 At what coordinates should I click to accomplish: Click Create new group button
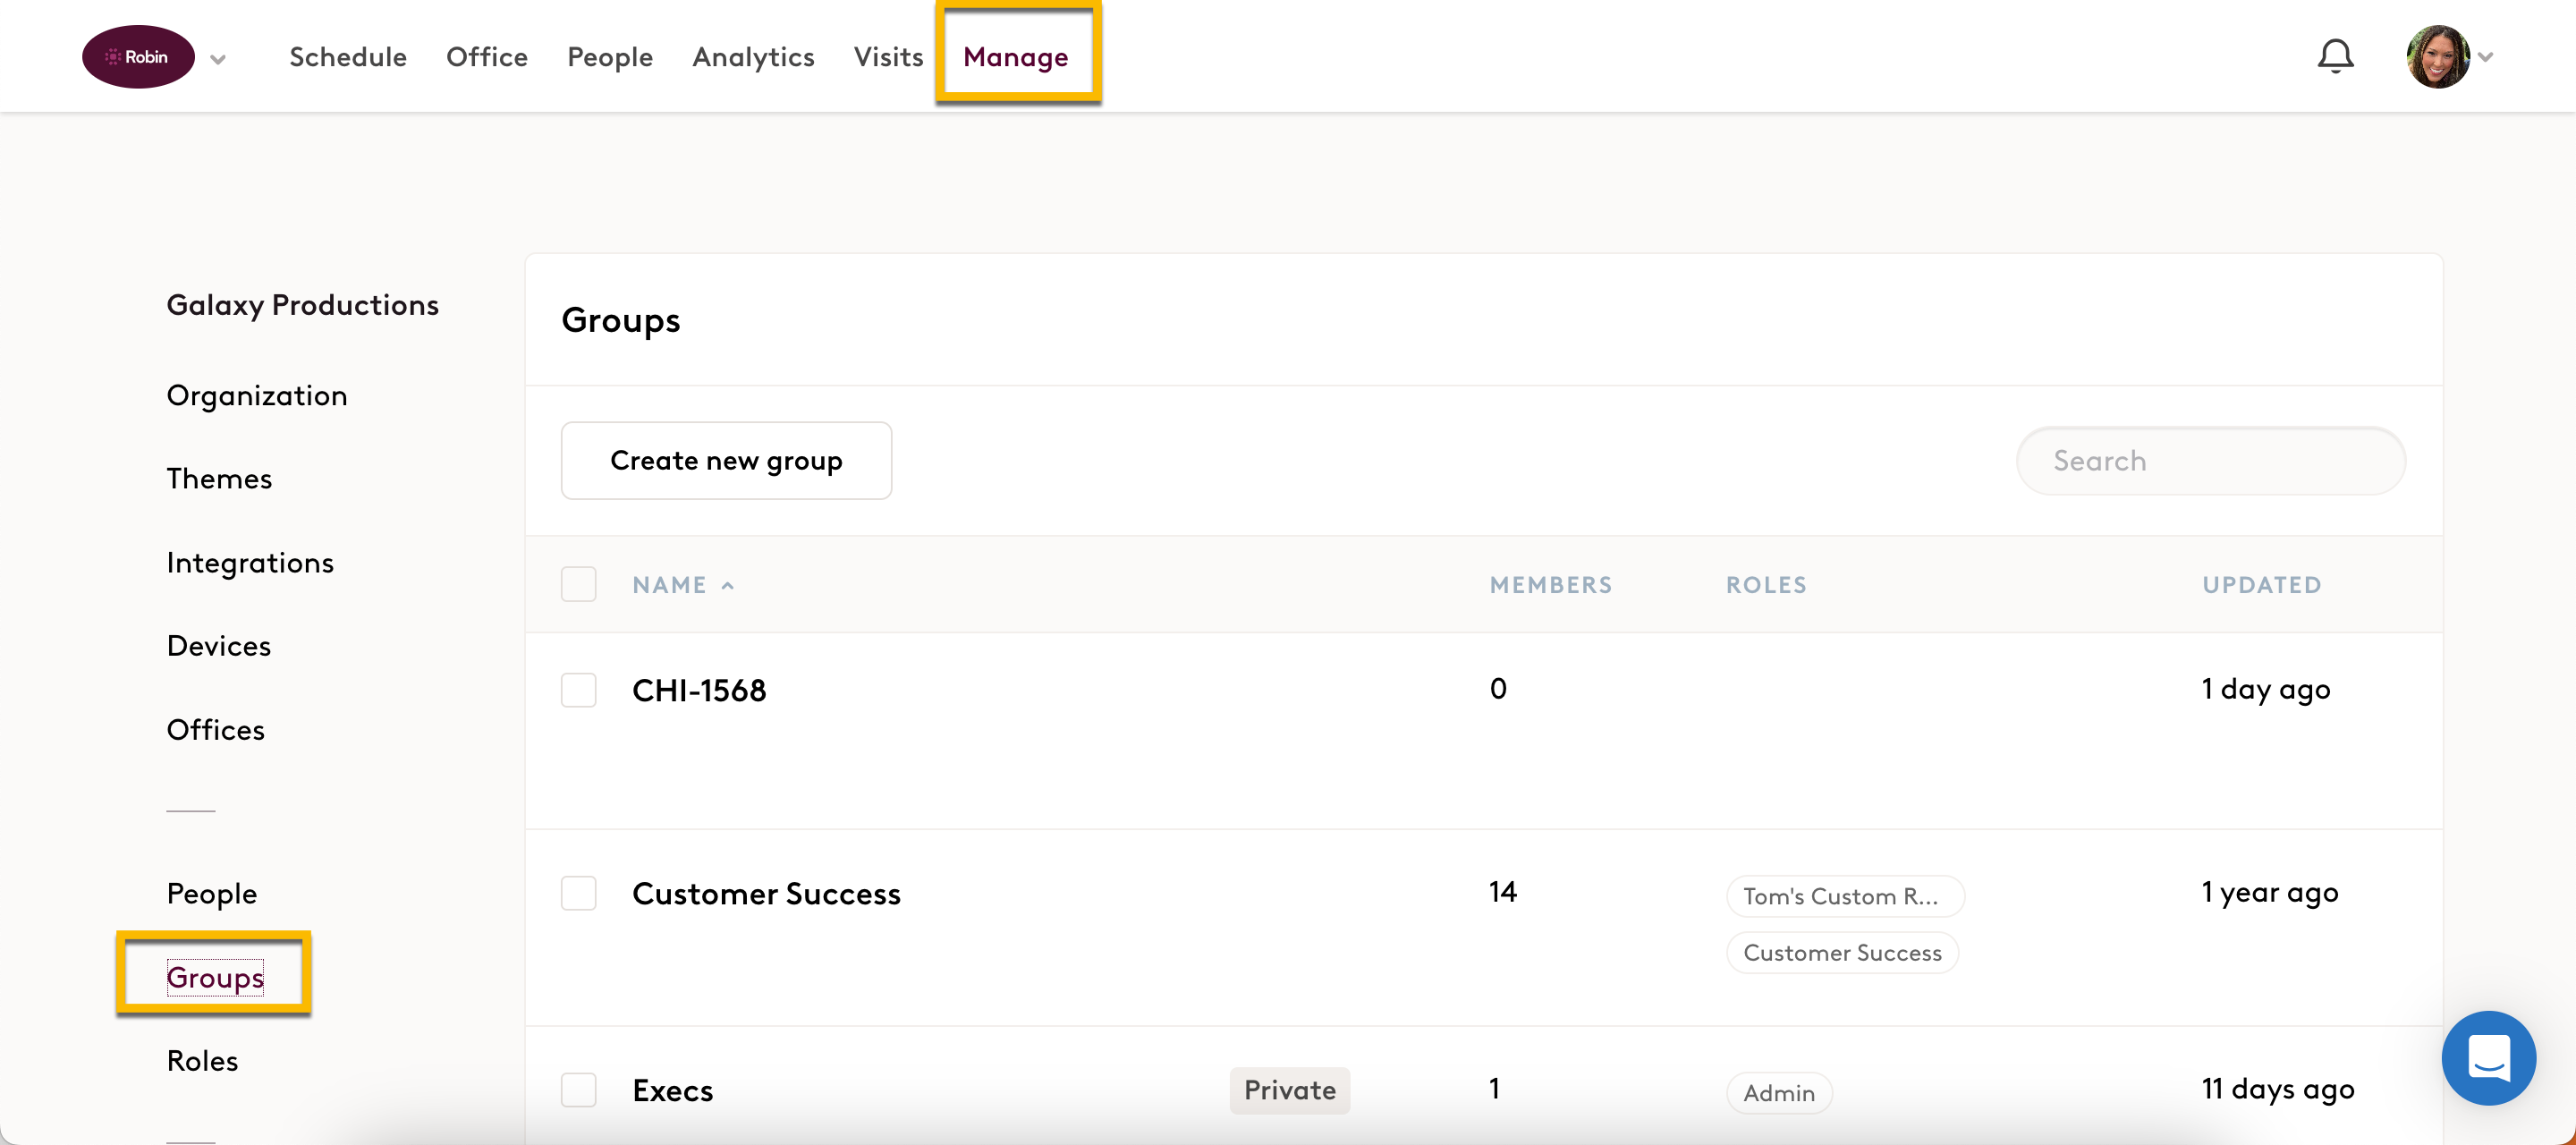coord(726,461)
